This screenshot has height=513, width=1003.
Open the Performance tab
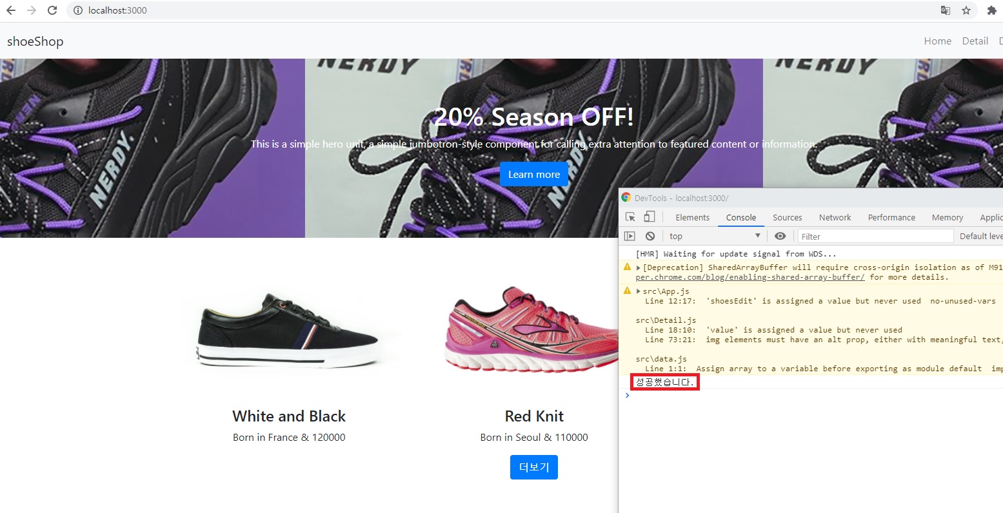(x=891, y=217)
